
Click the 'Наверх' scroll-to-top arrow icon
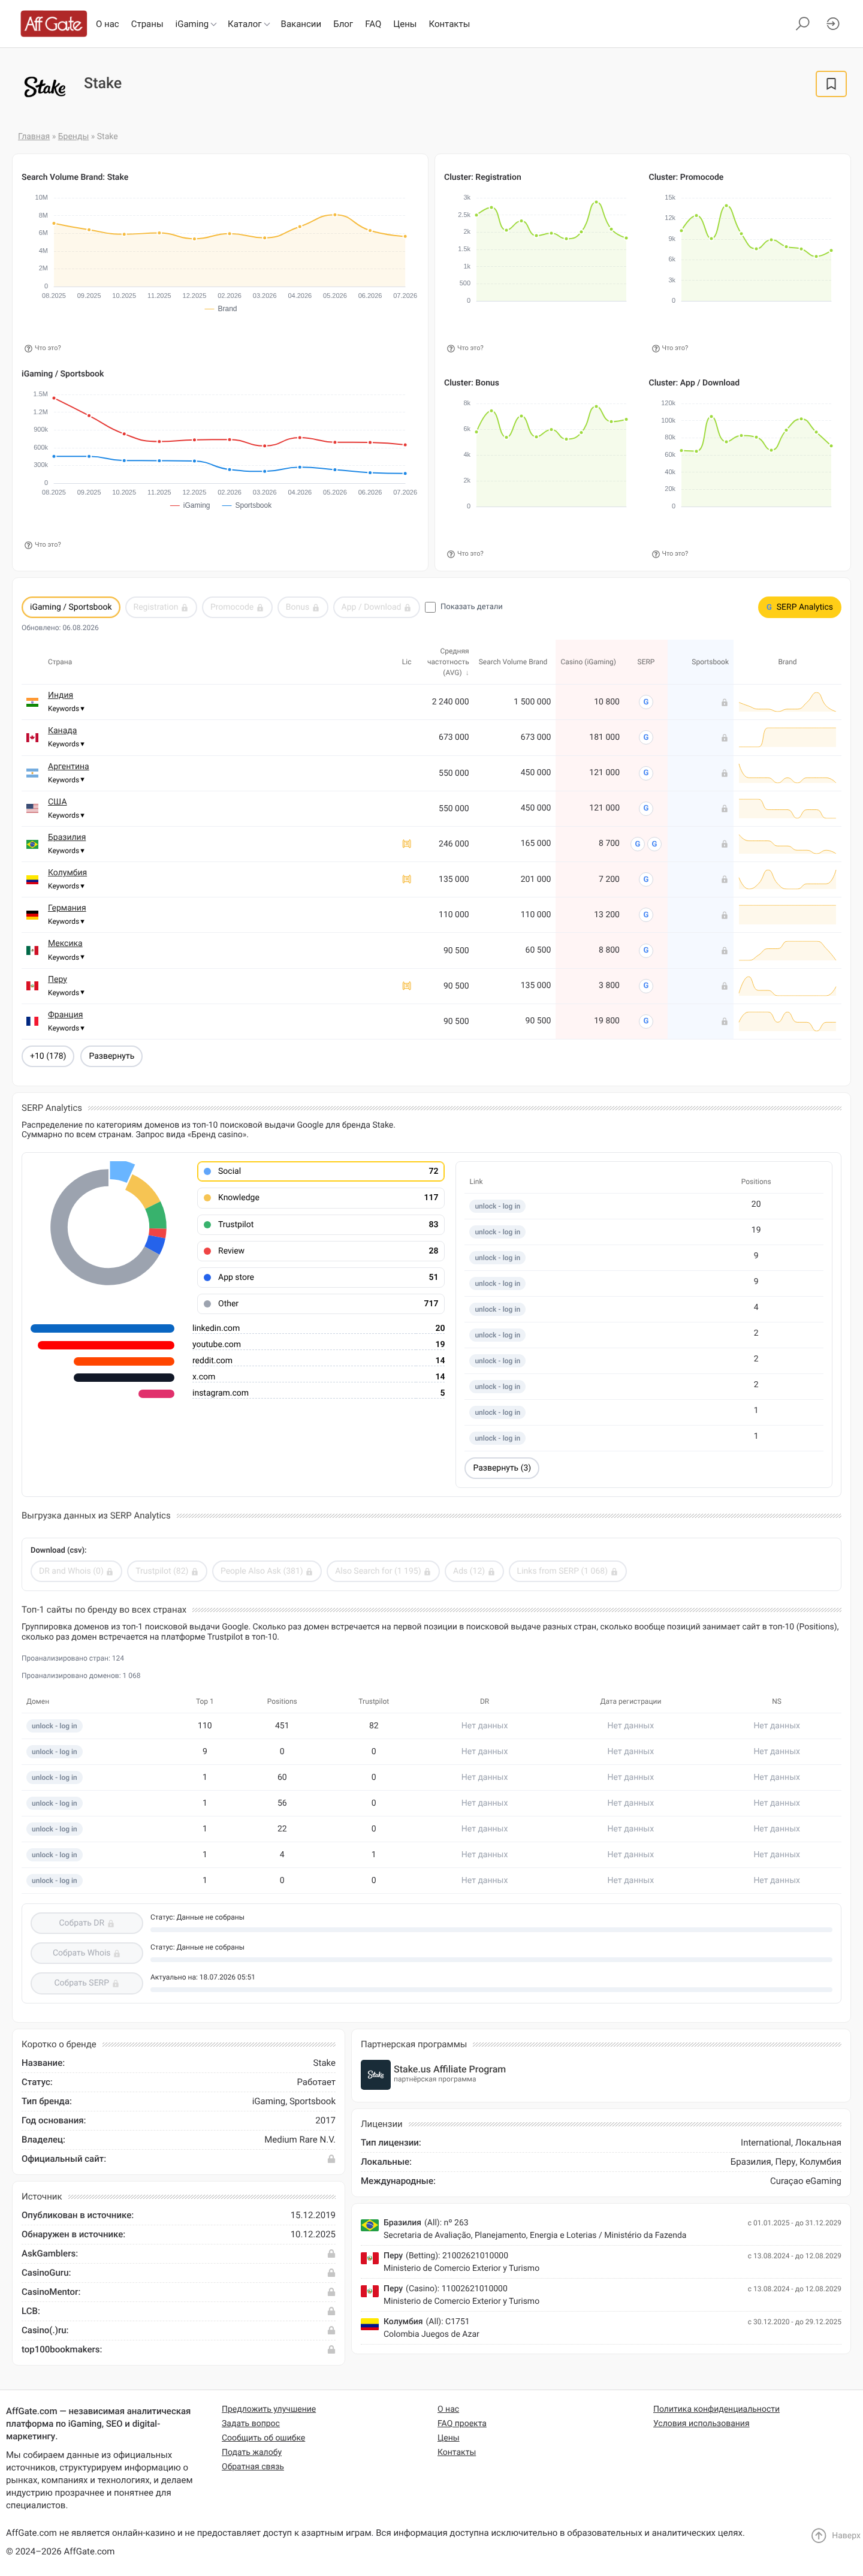point(818,2535)
